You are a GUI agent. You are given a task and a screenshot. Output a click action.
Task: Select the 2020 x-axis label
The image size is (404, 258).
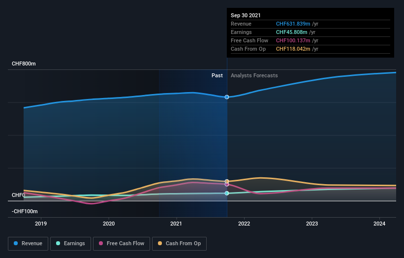pyautogui.click(x=109, y=224)
